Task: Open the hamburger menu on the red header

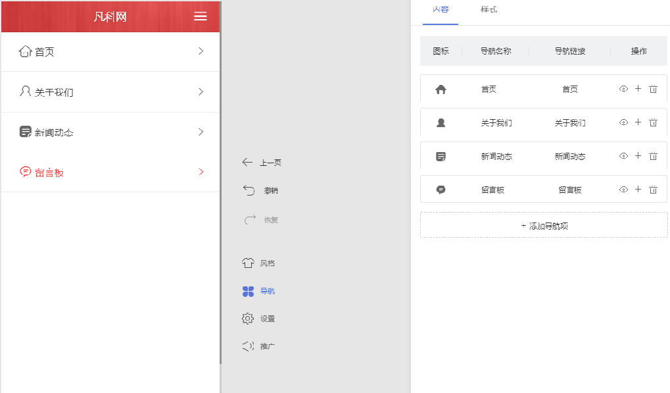Action: tap(199, 16)
